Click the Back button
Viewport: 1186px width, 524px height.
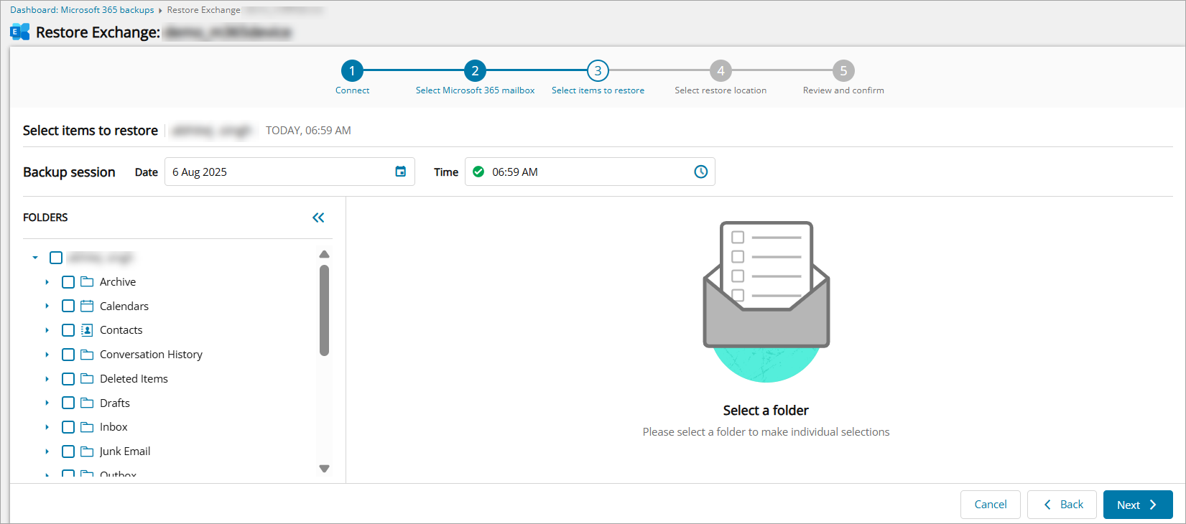(x=1062, y=505)
